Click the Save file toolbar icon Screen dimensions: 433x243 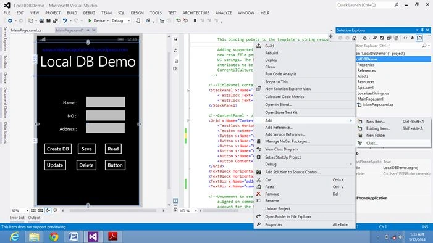point(48,21)
